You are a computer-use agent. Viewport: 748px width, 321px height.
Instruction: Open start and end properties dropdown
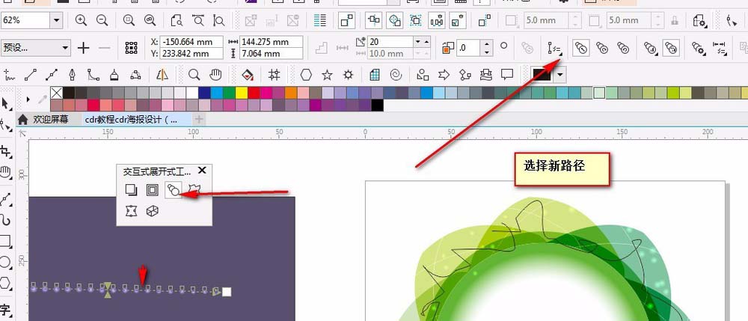[x=720, y=48]
